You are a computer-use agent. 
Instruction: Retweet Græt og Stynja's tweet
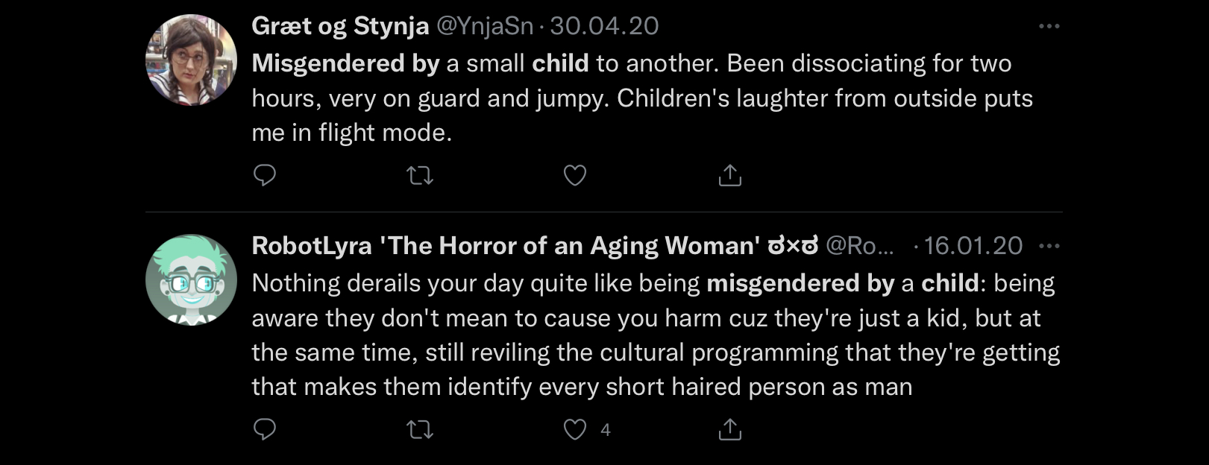(x=420, y=175)
